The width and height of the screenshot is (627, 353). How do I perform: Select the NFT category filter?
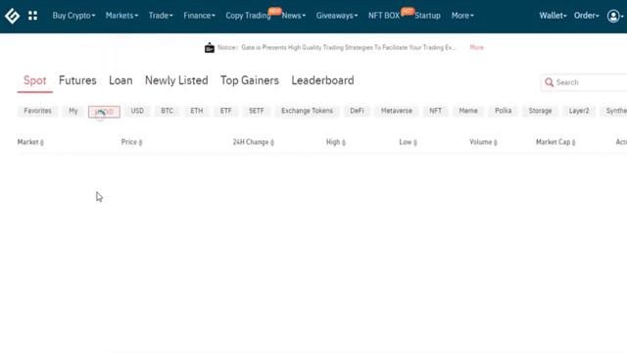[x=435, y=111]
